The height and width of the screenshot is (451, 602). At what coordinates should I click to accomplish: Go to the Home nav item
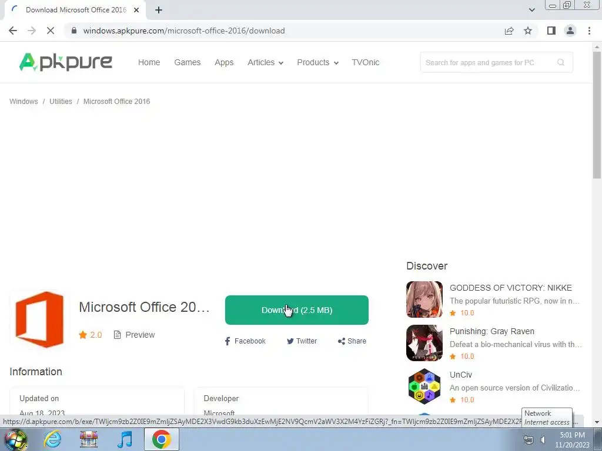(149, 62)
